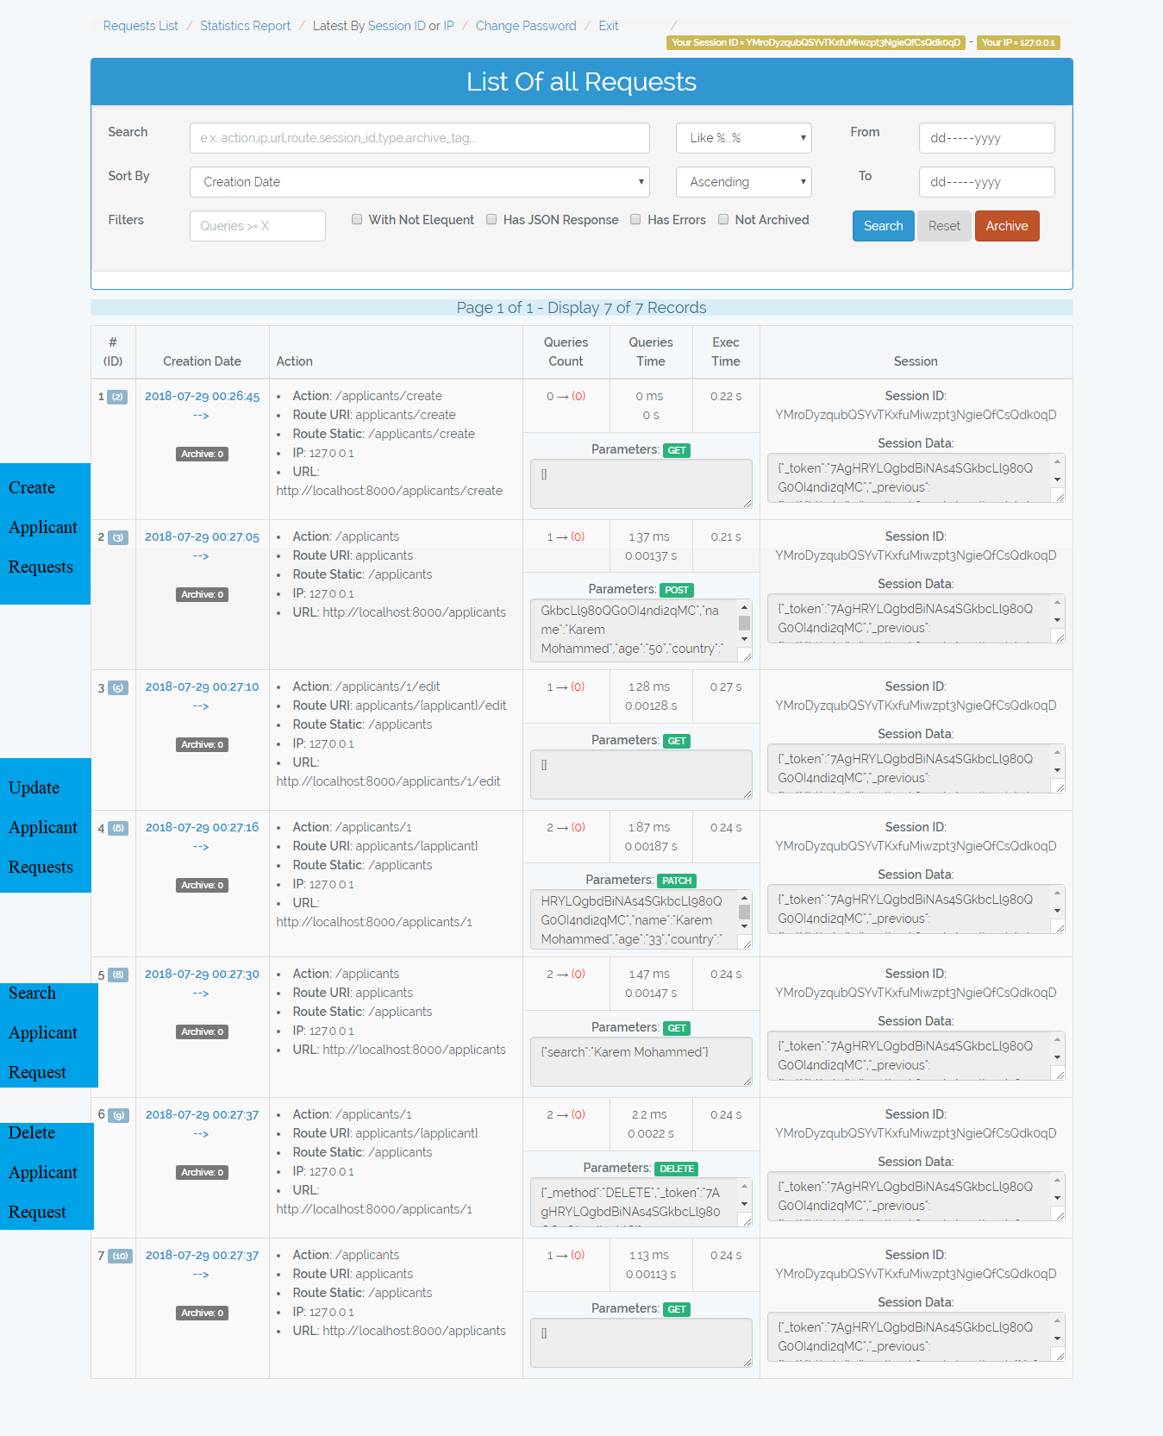Focus the Search text input field

pyautogui.click(x=419, y=138)
